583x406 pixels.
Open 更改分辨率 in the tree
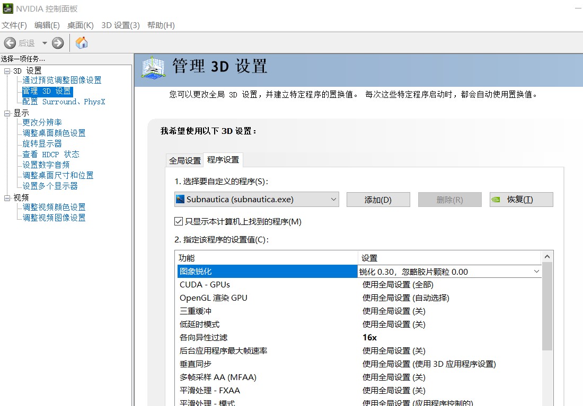42,123
